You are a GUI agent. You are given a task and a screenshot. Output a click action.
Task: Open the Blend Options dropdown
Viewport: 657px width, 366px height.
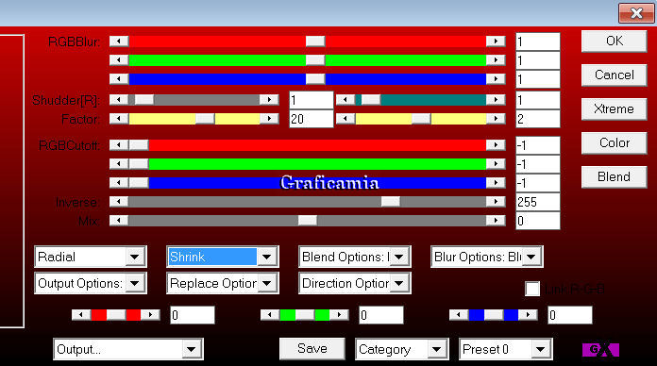[355, 257]
